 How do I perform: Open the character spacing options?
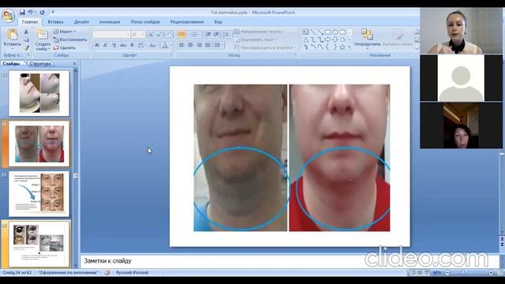click(x=141, y=46)
